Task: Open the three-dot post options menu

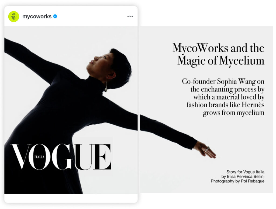Action: pyautogui.click(x=130, y=16)
